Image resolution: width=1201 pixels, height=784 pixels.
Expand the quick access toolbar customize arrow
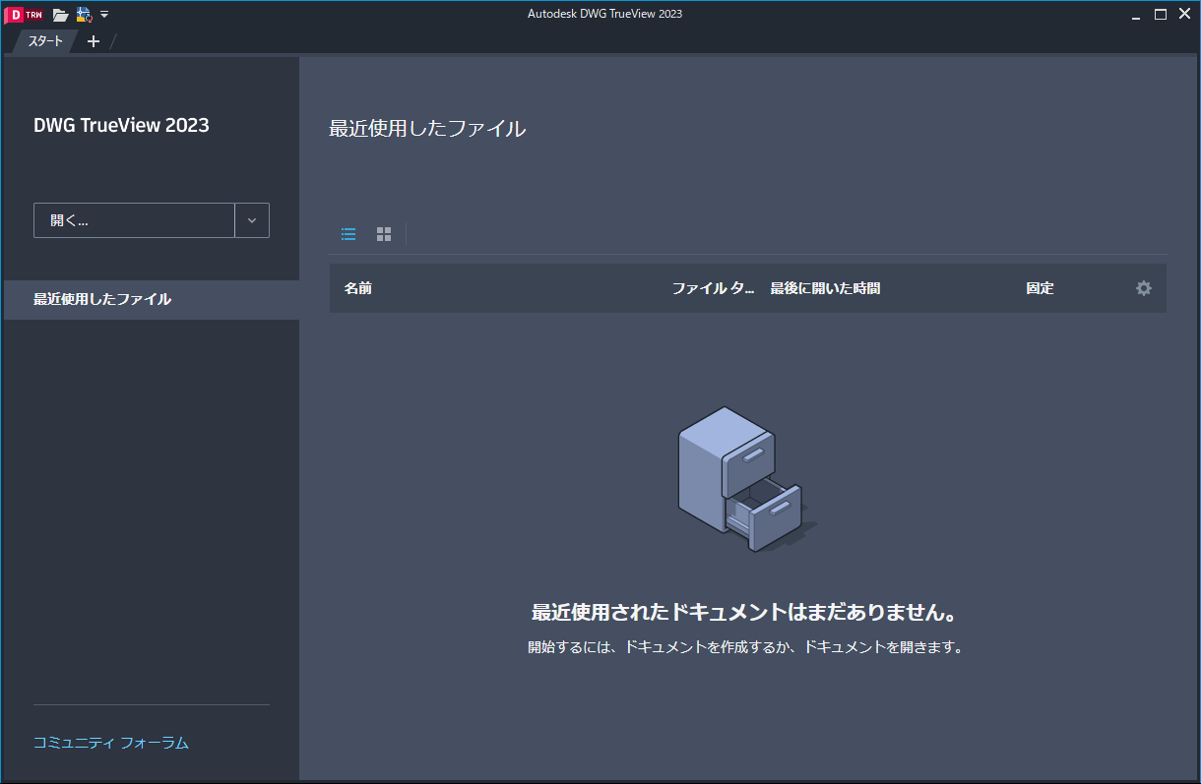[104, 15]
